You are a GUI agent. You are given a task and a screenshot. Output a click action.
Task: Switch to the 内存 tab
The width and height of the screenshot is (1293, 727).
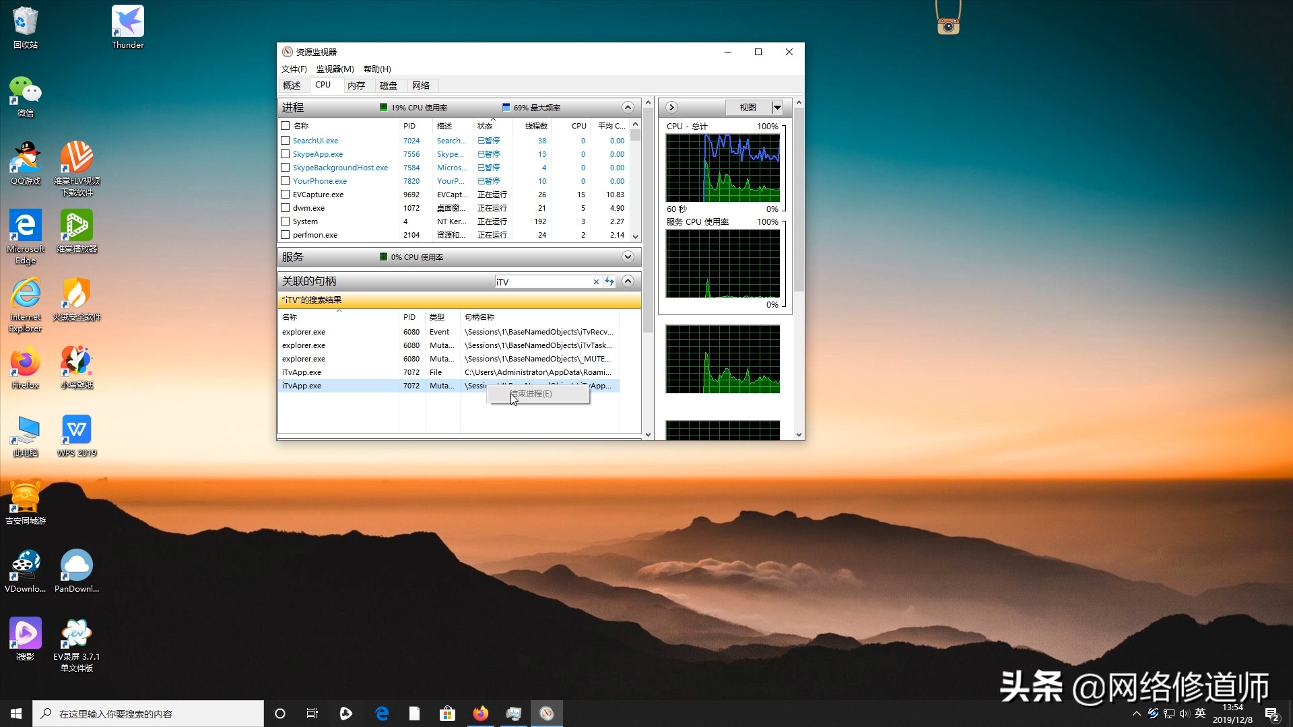[356, 85]
